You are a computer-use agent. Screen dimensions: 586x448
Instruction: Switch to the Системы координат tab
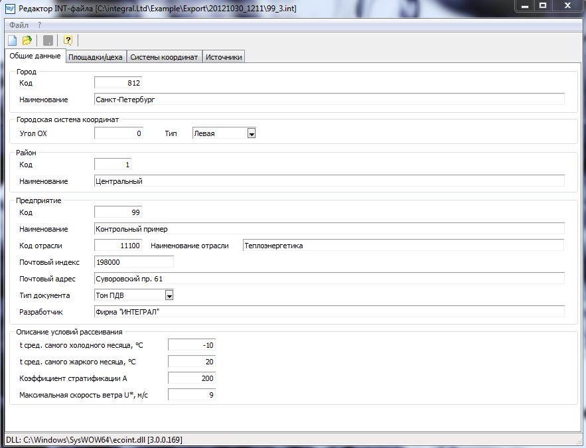[x=164, y=57]
